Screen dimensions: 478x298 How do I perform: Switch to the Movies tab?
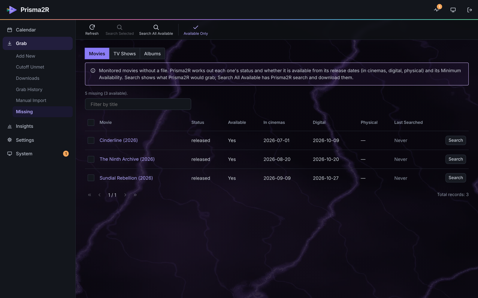tap(97, 54)
